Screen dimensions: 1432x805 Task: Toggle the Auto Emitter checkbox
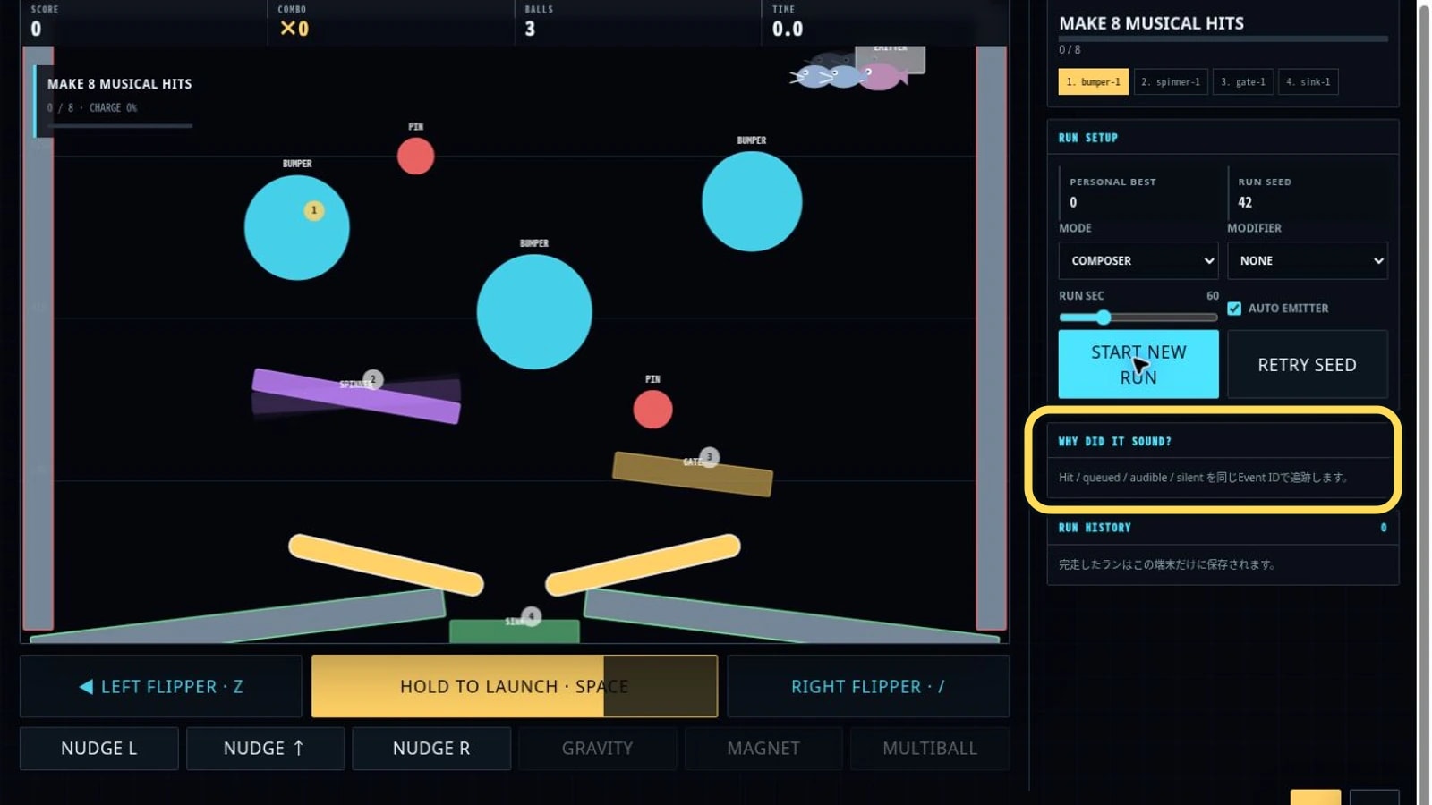point(1234,309)
